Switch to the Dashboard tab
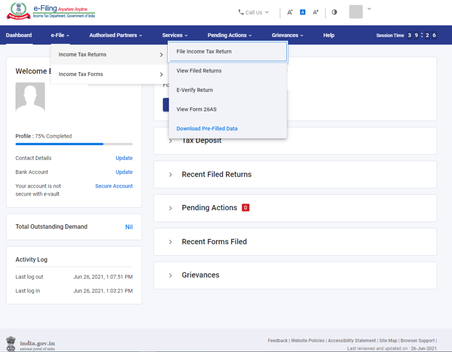The width and height of the screenshot is (452, 352). [19, 35]
